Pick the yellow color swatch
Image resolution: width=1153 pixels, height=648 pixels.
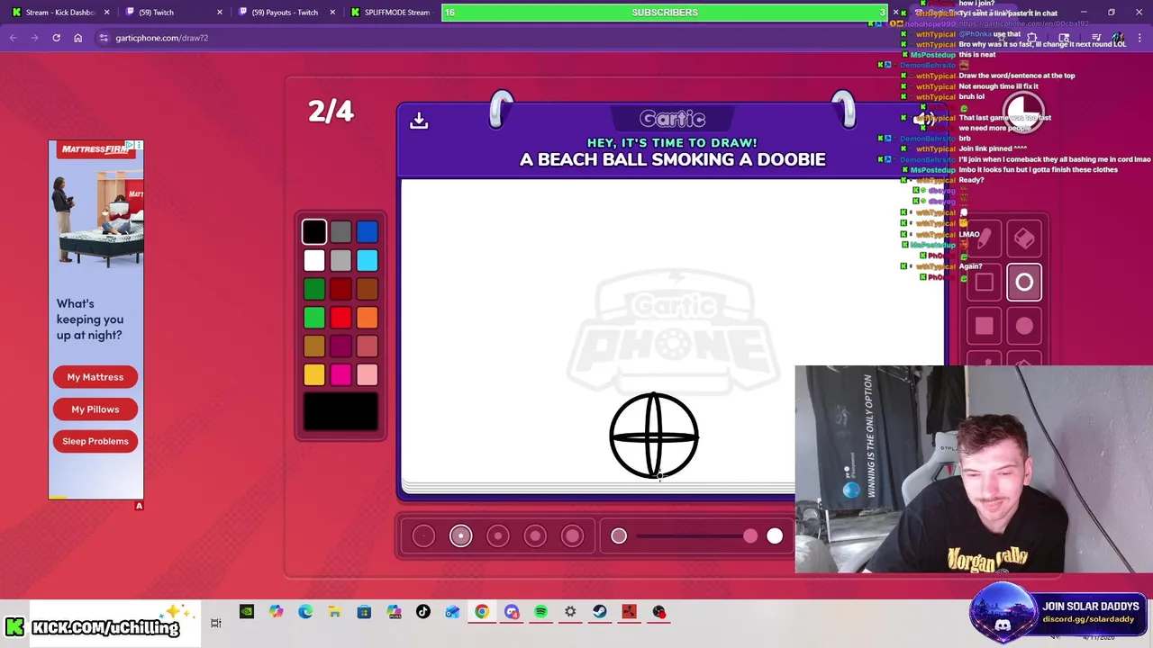(314, 375)
